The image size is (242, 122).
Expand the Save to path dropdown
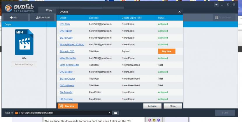point(109,113)
